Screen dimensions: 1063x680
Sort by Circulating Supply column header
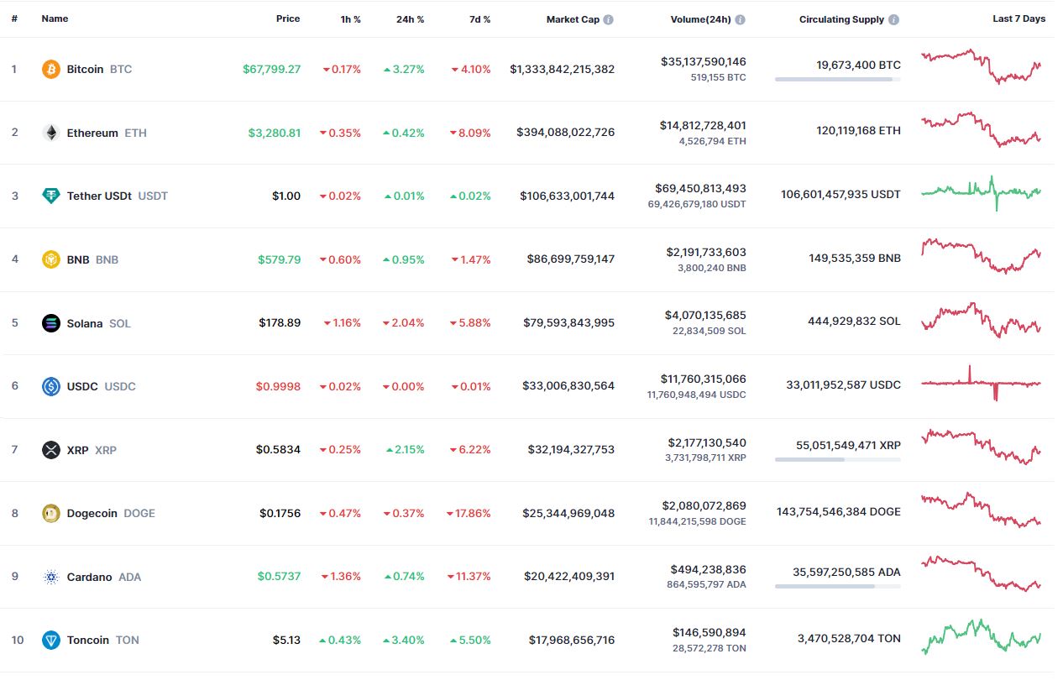coord(841,18)
